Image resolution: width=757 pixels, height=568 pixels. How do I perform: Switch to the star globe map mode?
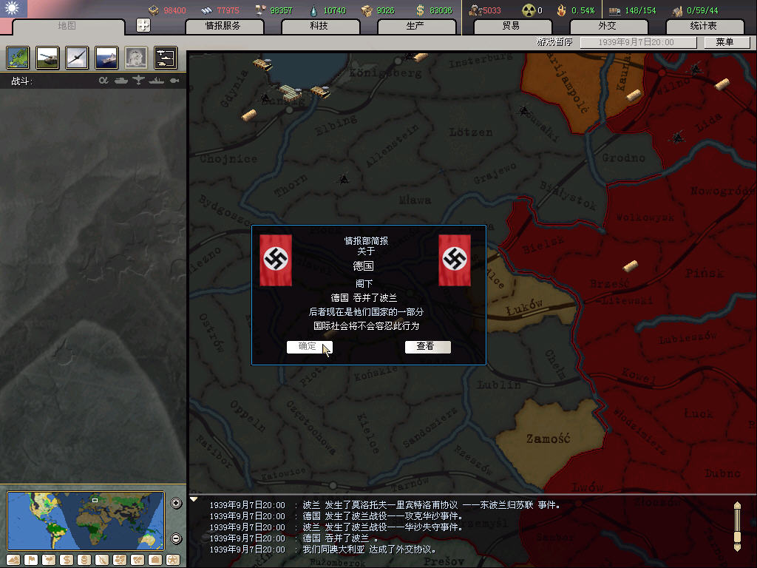(x=173, y=560)
